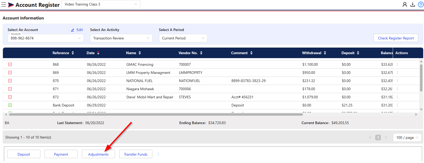Click red minus icon for NATIONAL FUEL

pos(10,81)
